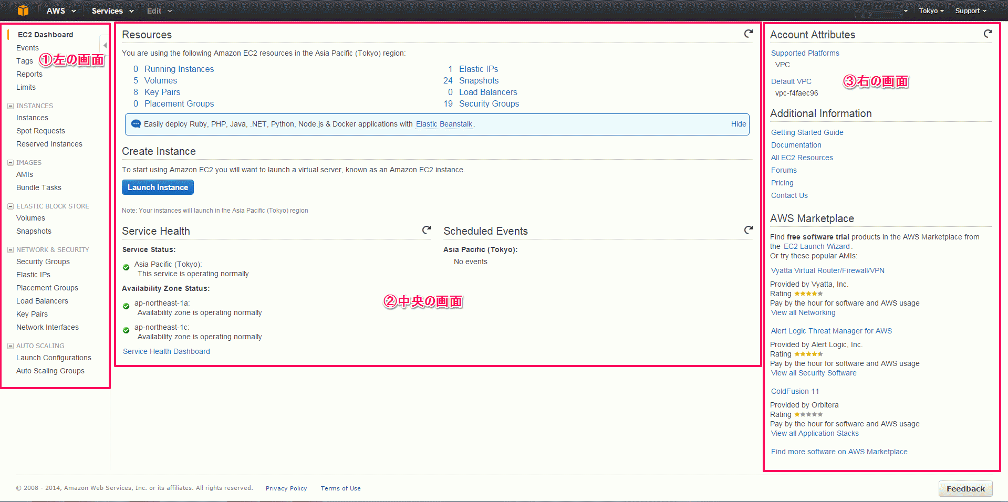Open the Services dropdown menu
Viewport: 1008px width, 502px height.
pos(113,11)
